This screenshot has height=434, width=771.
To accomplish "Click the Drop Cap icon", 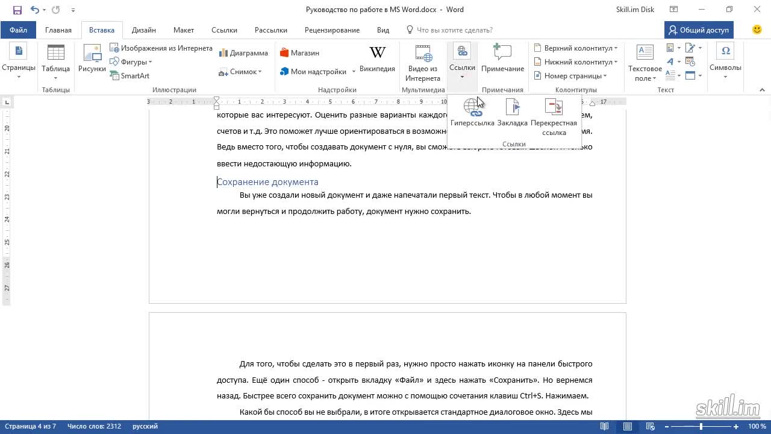I will pos(670,75).
